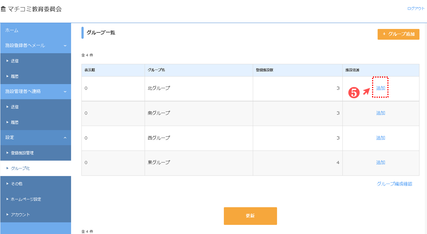Viewport: 427px width, 234px height.
Task: Select the 北グループ name cell
Action: (x=199, y=88)
